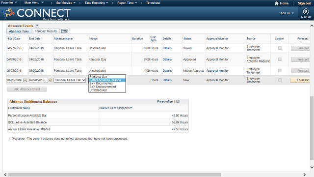This screenshot has height=177, width=314.
Task: Open Approval Monitor link for 05/02/2016 row
Action: tap(217, 71)
